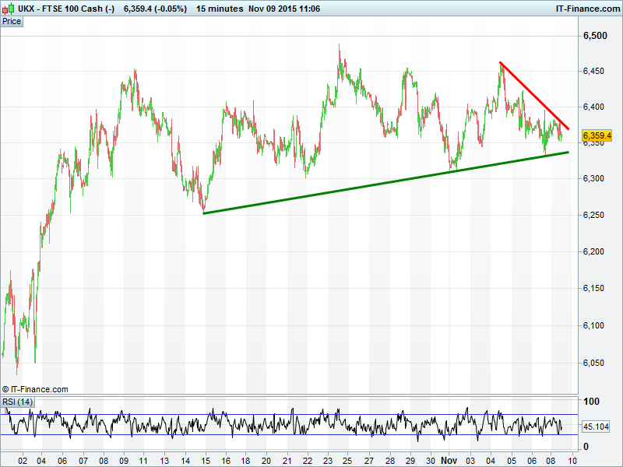
Task: Click the 6,359.4 (-0.05%) quote in header
Action: coord(154,9)
